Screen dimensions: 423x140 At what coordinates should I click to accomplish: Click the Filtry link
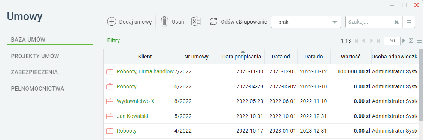[113, 40]
